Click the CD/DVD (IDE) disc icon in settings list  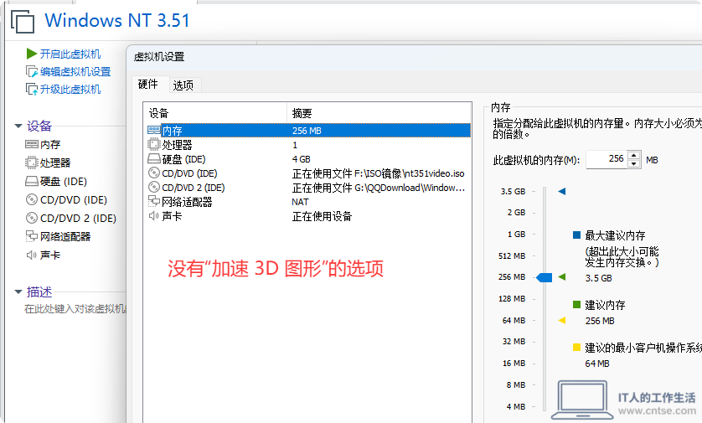point(154,173)
